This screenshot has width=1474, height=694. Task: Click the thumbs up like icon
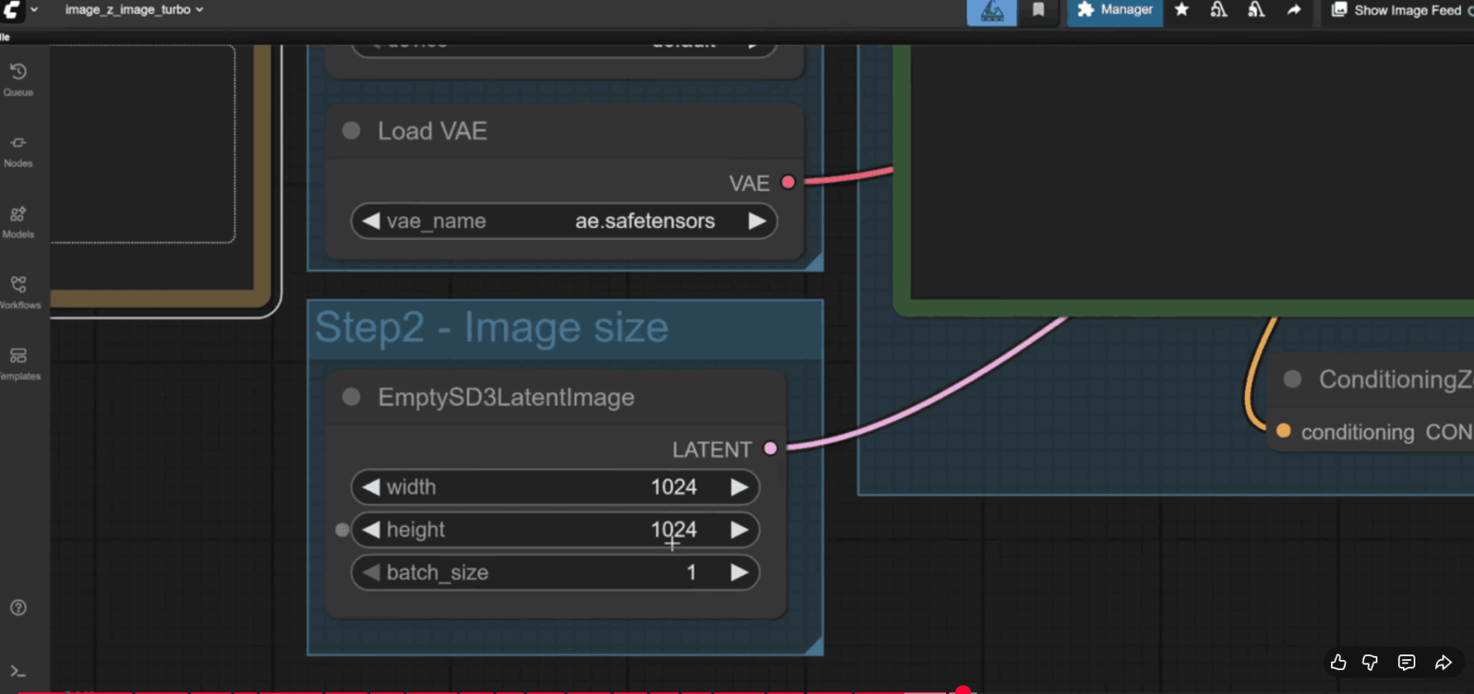1338,662
